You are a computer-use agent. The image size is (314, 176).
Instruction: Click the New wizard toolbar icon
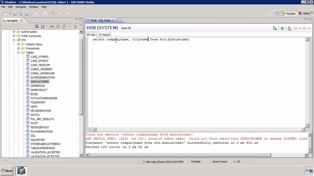5,14
